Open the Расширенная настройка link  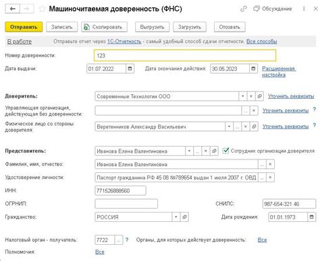(x=279, y=72)
